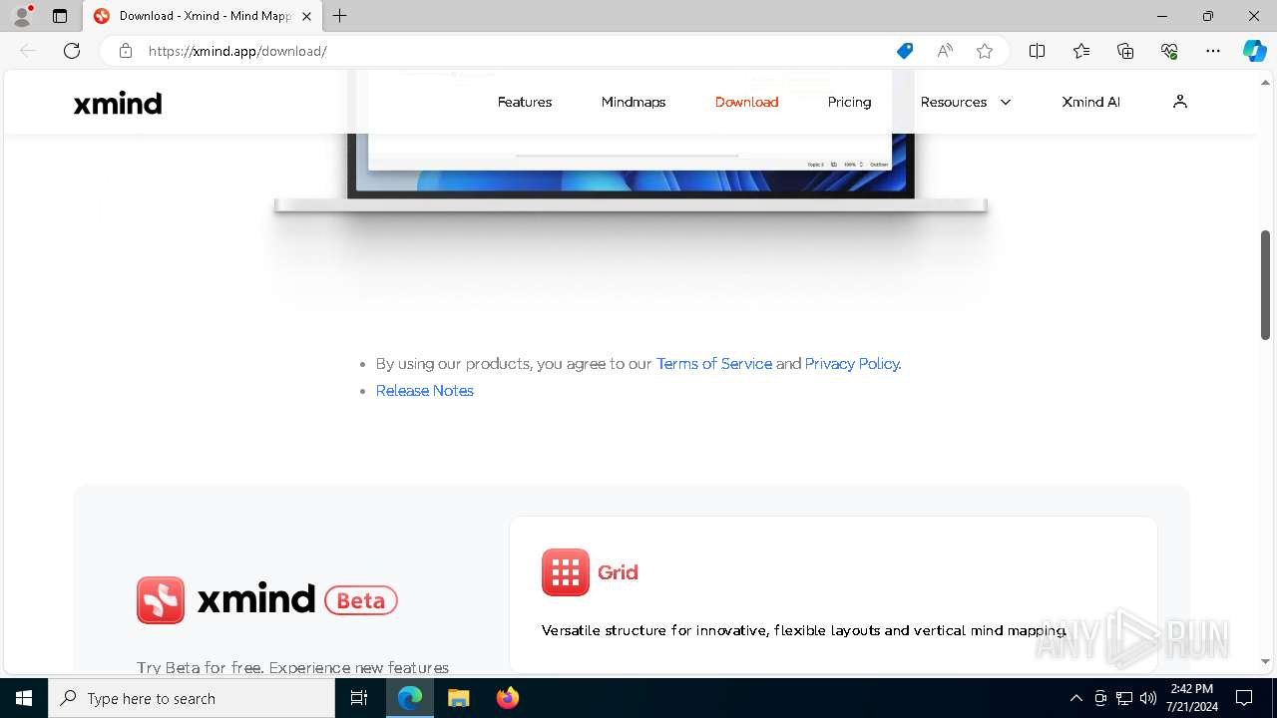Open Task View on the taskbar

(x=360, y=698)
